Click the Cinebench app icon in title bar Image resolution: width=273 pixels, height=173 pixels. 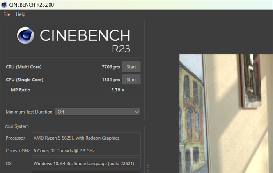4,4
